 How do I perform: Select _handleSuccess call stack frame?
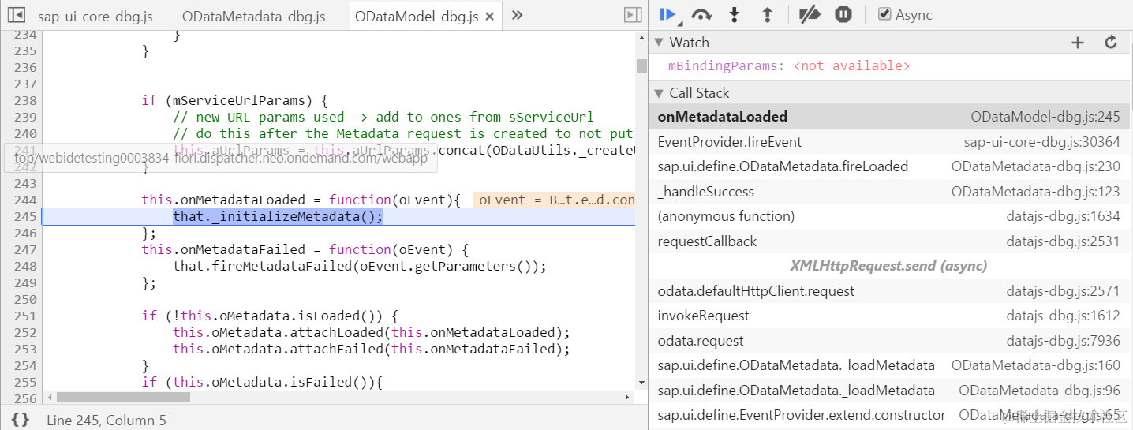click(888, 192)
